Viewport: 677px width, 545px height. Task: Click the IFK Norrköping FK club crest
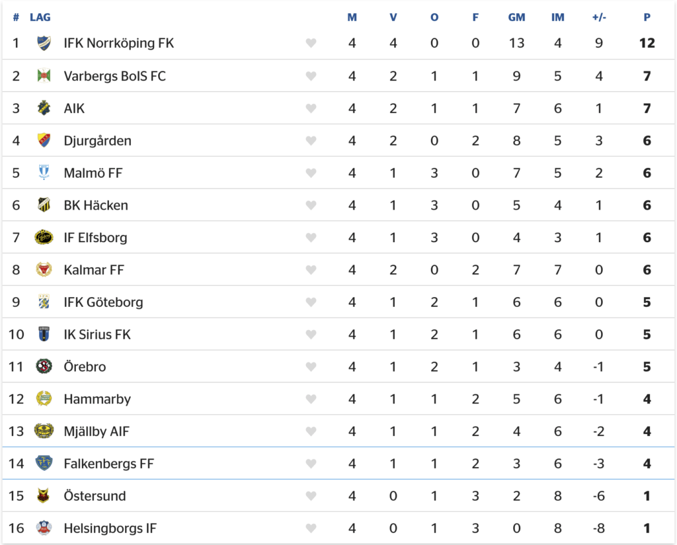[x=44, y=43]
